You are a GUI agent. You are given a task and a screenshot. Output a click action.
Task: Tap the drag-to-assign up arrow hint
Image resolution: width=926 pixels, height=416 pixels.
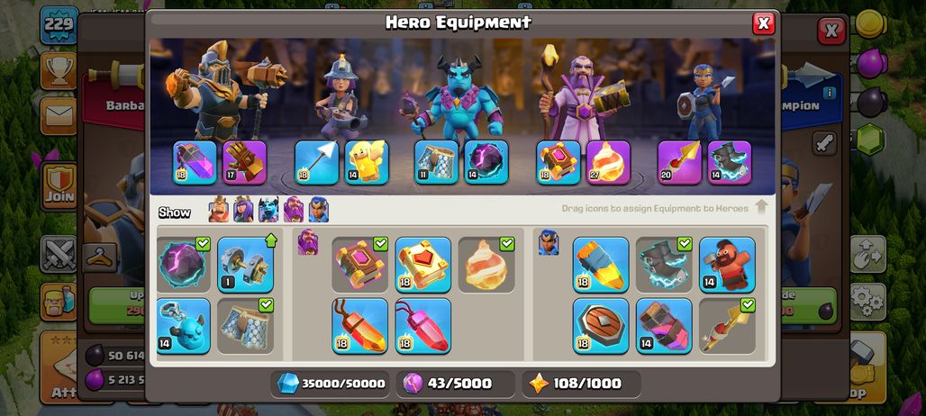click(x=761, y=207)
